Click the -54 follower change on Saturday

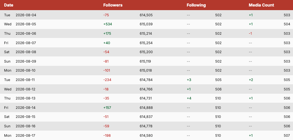(x=106, y=52)
